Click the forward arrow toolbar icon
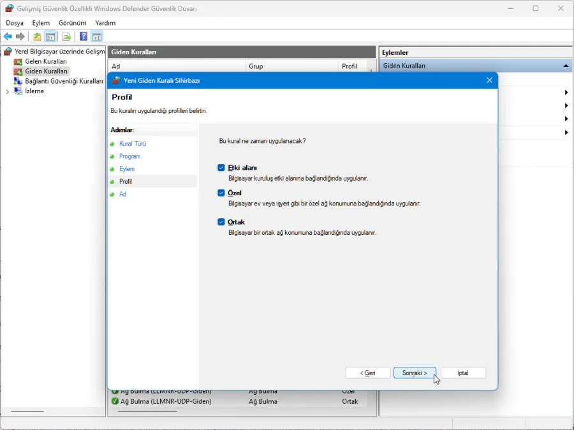 point(20,36)
